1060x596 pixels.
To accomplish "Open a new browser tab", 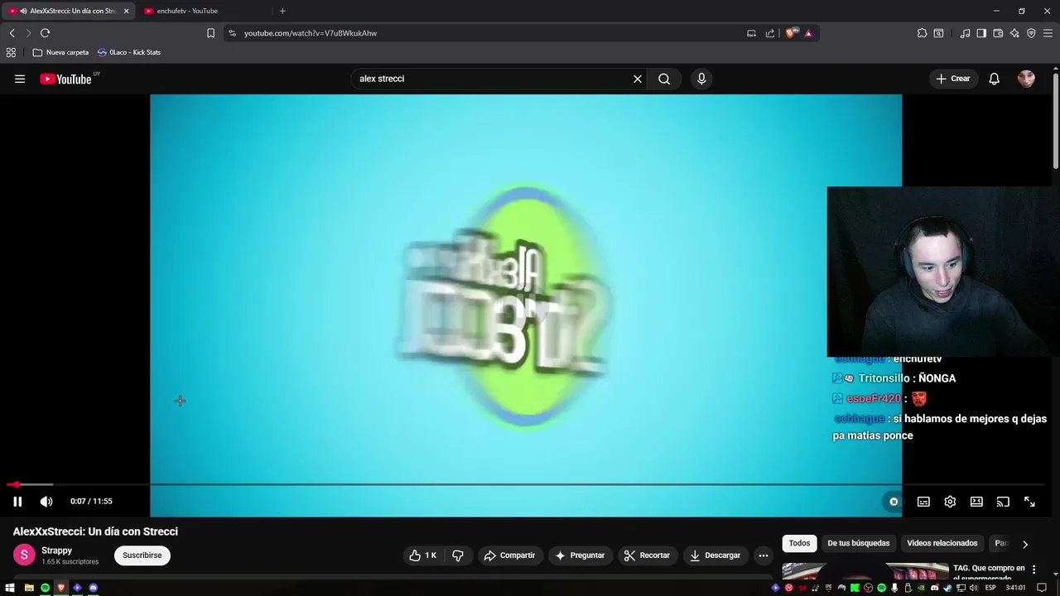I will (282, 11).
